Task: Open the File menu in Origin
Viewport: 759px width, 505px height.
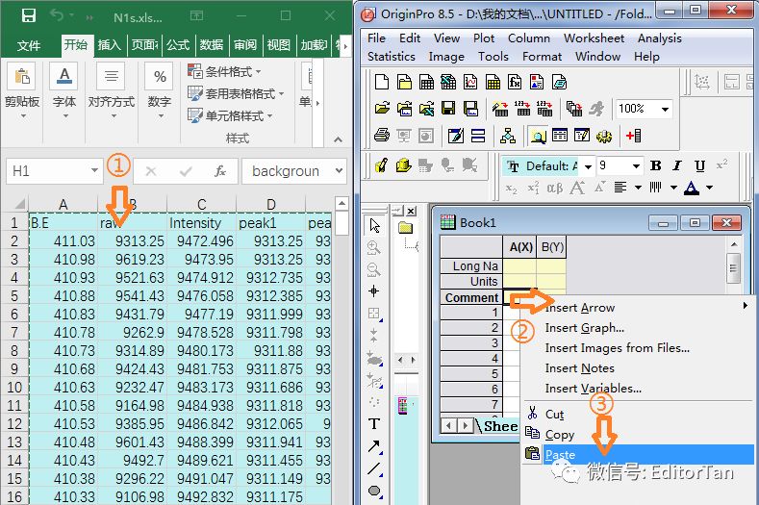Action: (376, 38)
